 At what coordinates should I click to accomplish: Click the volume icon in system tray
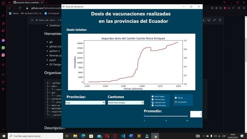pos(215,136)
